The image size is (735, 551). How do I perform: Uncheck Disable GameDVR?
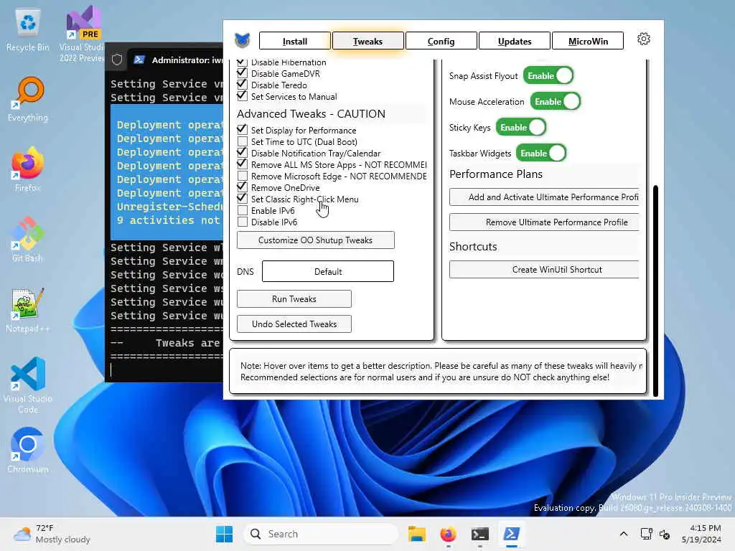(242, 73)
